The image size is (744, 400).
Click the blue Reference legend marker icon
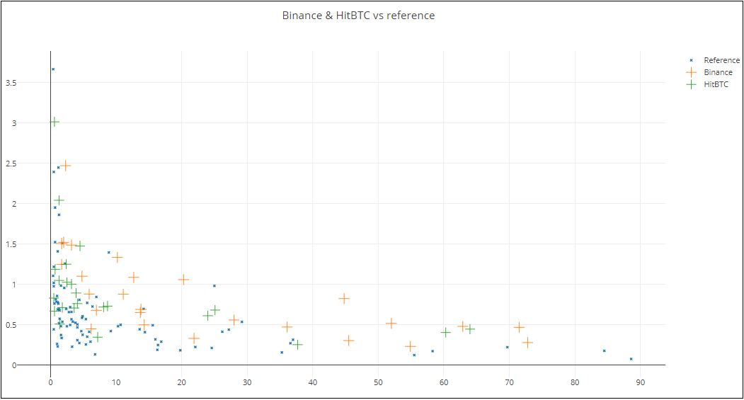click(692, 60)
